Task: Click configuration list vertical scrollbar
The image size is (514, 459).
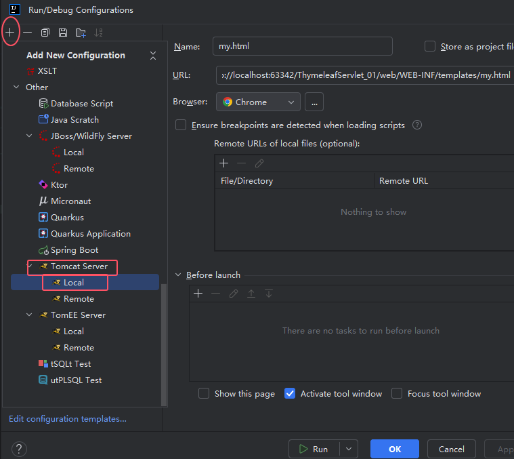Action: point(164,344)
